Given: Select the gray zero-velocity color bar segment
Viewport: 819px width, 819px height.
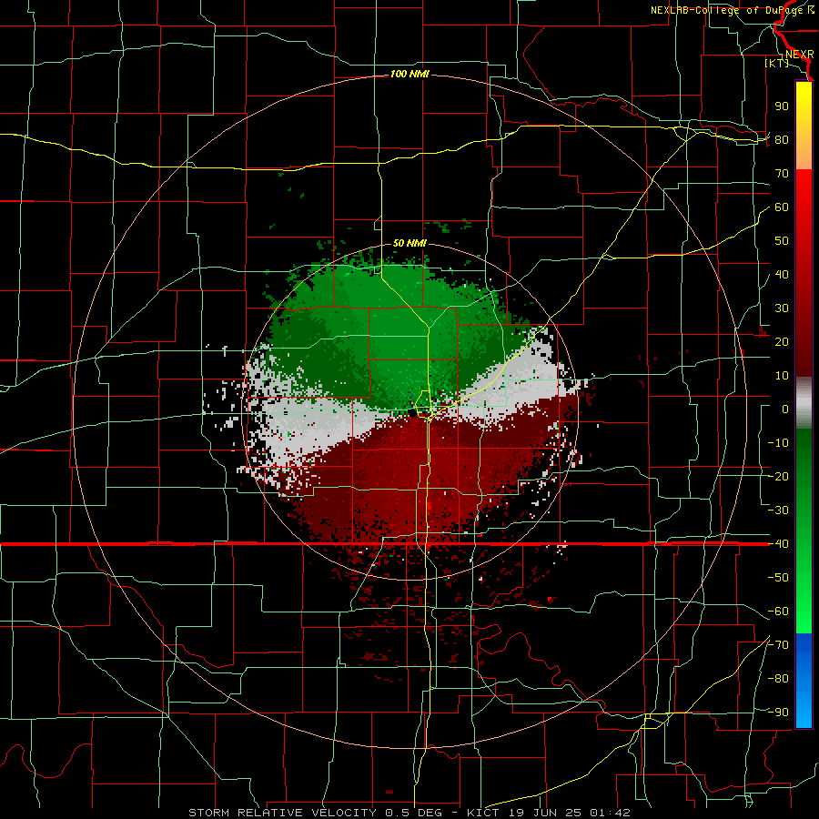Looking at the screenshot, I should [x=804, y=402].
